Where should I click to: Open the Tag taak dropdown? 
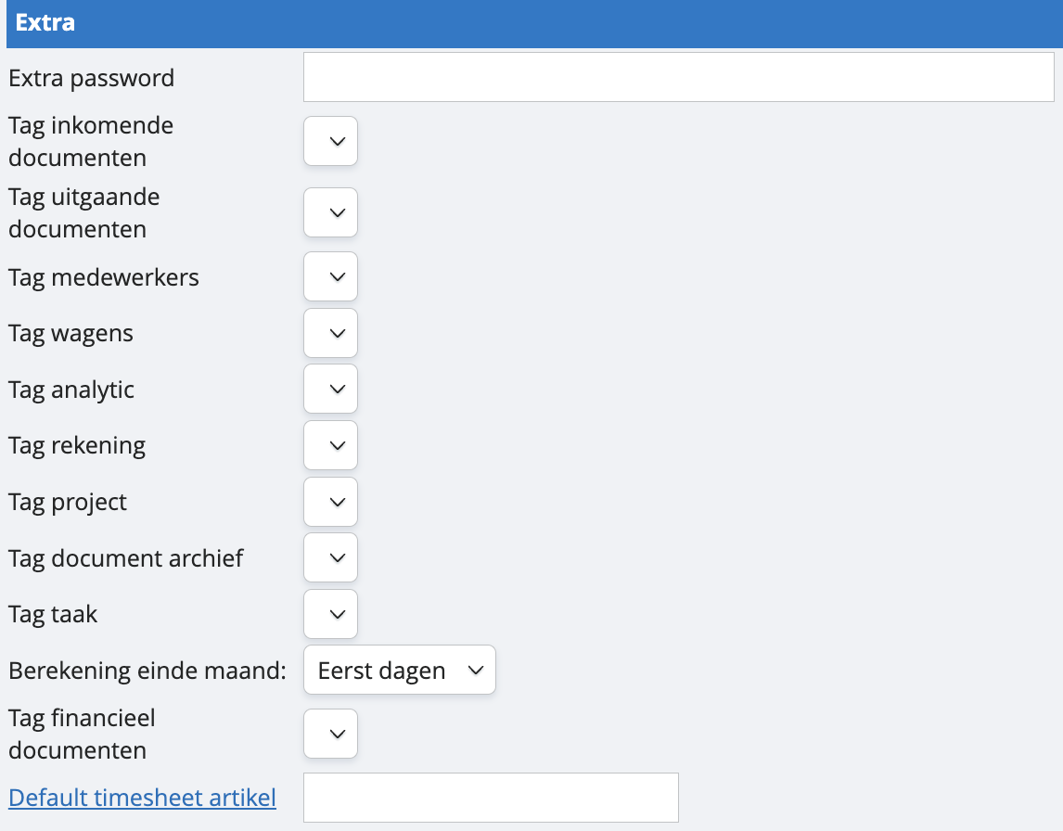click(x=331, y=614)
